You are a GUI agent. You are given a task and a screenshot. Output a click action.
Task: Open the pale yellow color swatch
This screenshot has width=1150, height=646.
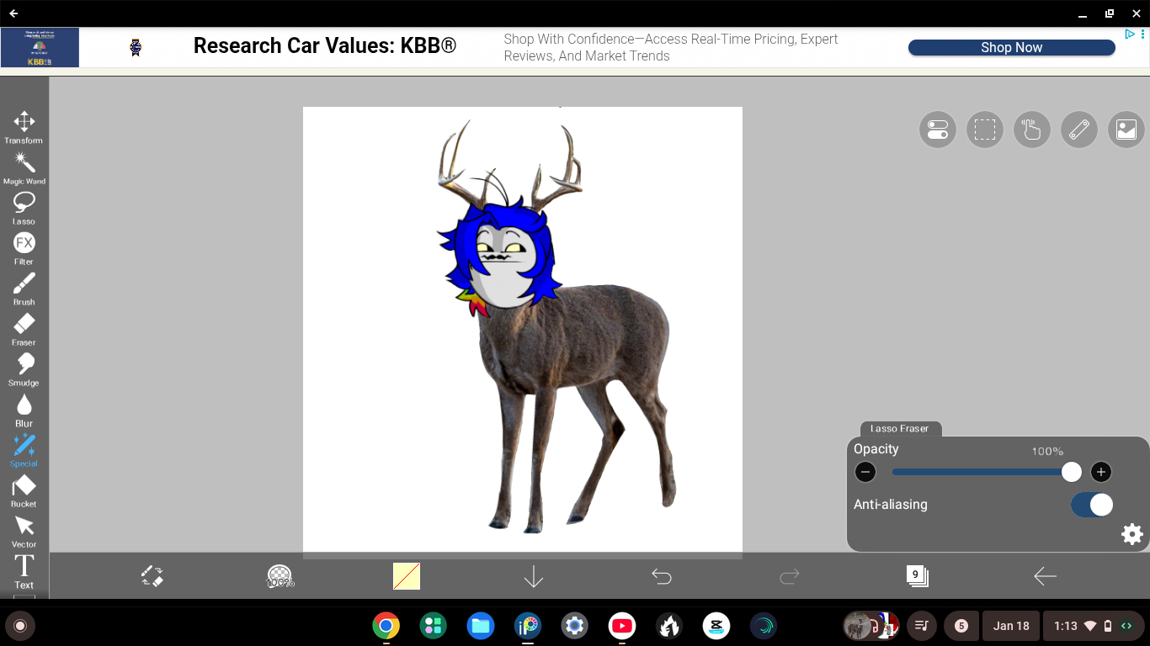point(407,576)
